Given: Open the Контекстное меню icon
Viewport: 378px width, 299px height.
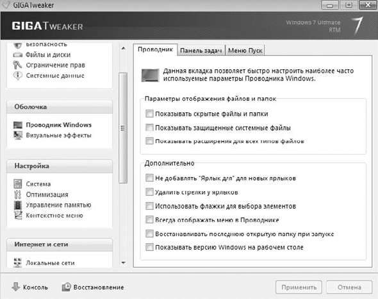Looking at the screenshot, I should (x=18, y=215).
